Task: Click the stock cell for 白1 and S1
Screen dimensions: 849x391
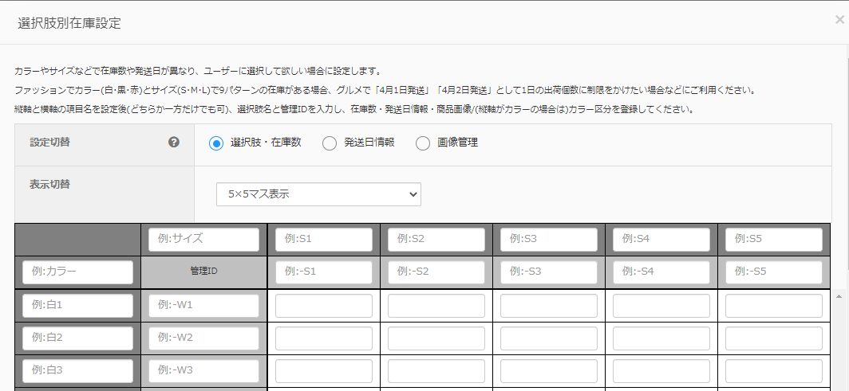Action: coord(324,306)
